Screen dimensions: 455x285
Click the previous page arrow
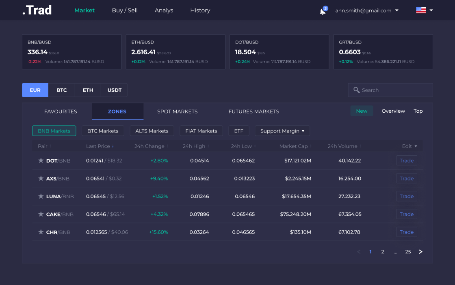pyautogui.click(x=359, y=252)
